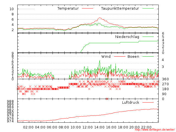Click the 16:00 time axis label
This screenshot has width=176, height=132.
coord(111,127)
